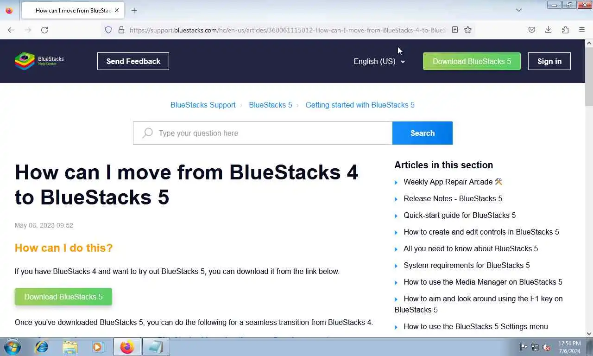Focus the Type your question here field
Screen dimensions: 593x356
tap(263, 133)
